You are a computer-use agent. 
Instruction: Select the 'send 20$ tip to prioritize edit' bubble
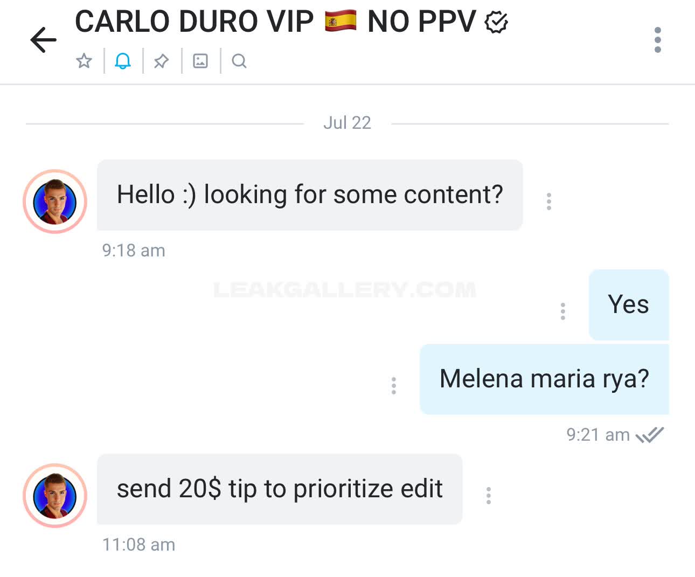tap(280, 489)
